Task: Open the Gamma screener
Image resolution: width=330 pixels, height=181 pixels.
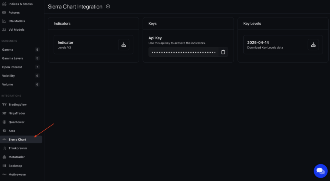Action: pos(8,50)
